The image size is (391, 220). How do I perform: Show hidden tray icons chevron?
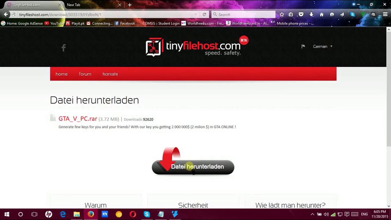pyautogui.click(x=312, y=215)
